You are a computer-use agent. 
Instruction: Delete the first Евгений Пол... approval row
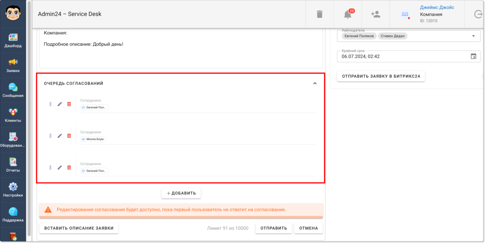click(69, 104)
